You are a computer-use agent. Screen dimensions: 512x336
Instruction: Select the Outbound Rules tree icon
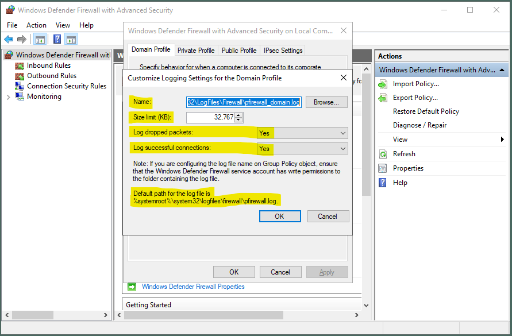tap(20, 76)
